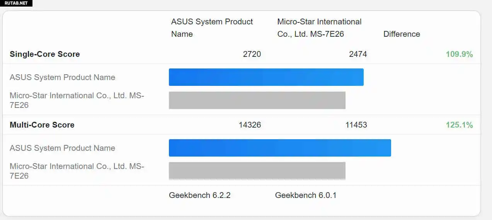Click the Micro-Star single-core value 2474
Image resolution: width=492 pixels, height=220 pixels.
358,54
